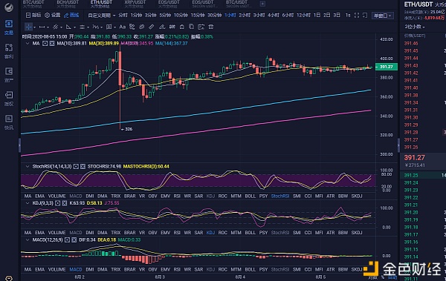Select the parallel channel drawing tool

tap(55, 27)
